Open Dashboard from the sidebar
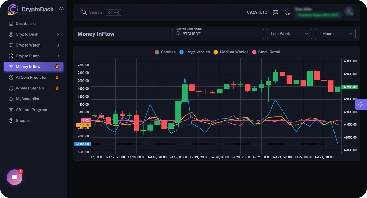 click(x=34, y=24)
